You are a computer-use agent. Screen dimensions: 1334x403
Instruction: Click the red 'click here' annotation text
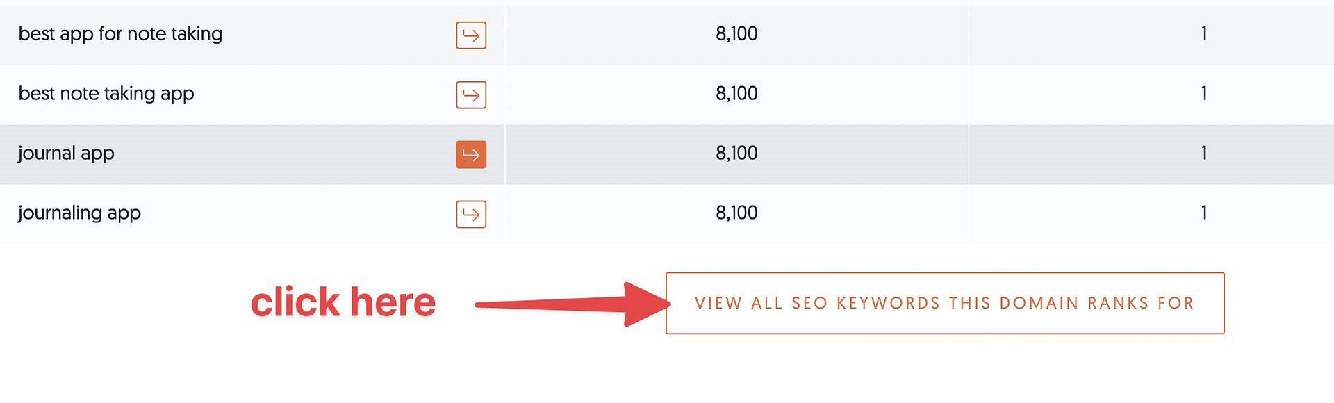(343, 303)
